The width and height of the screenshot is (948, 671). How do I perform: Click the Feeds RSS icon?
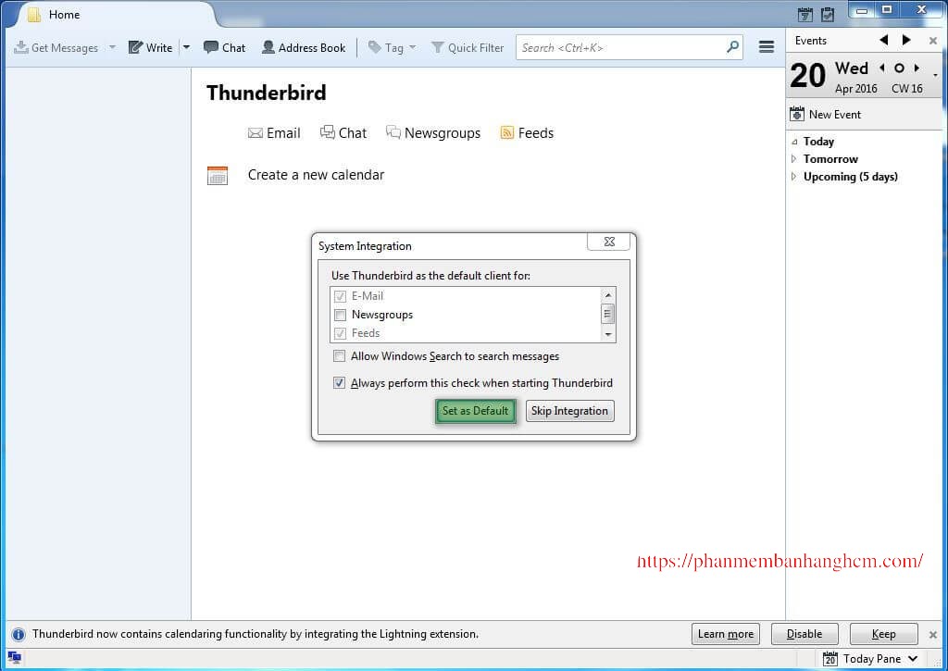pyautogui.click(x=506, y=132)
